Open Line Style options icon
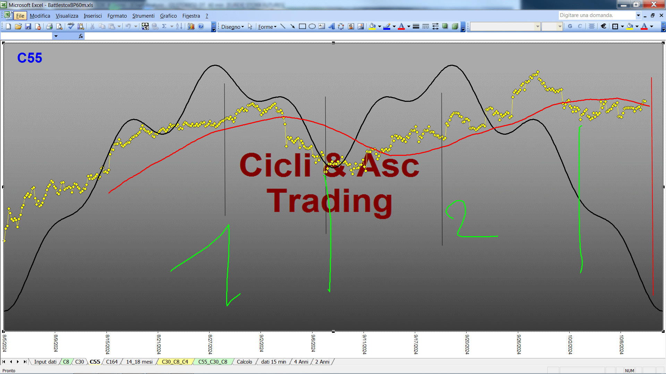 click(416, 26)
